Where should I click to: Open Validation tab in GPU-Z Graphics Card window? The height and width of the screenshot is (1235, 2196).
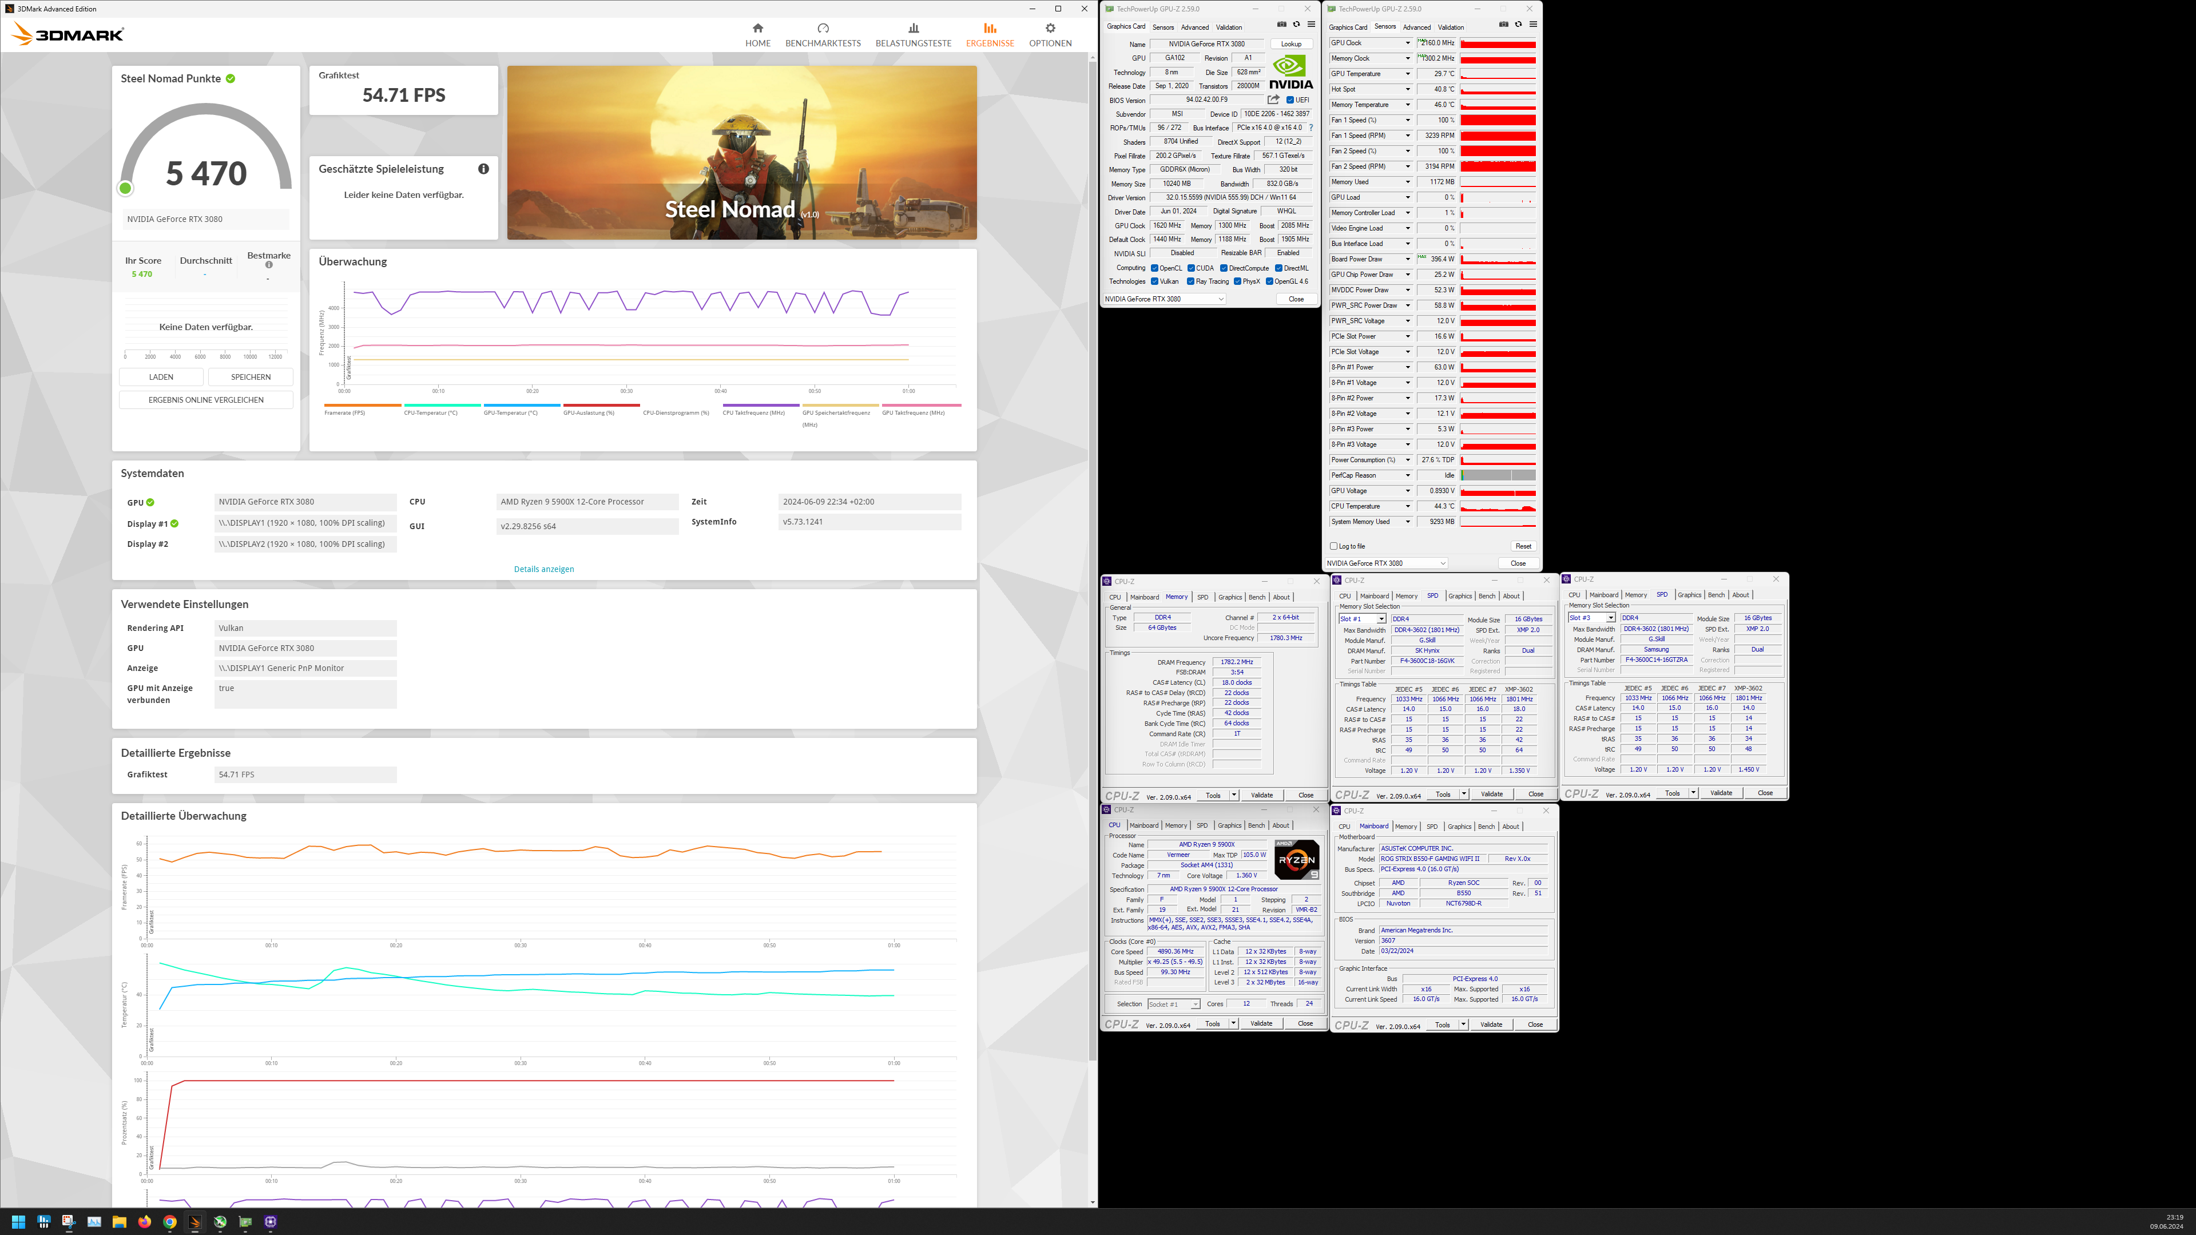coord(1229,27)
